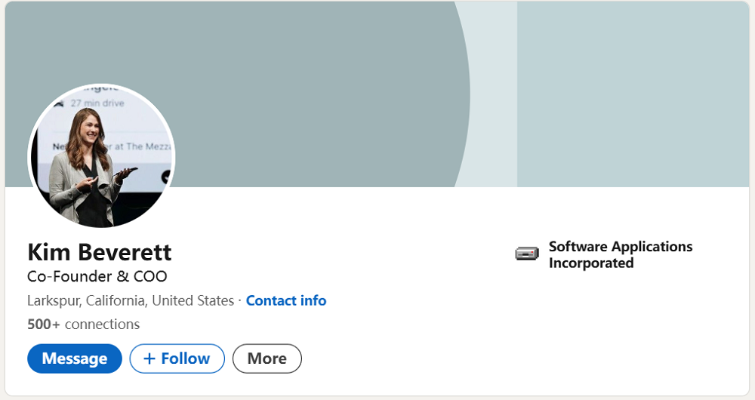Open the Contact info link

click(x=286, y=300)
